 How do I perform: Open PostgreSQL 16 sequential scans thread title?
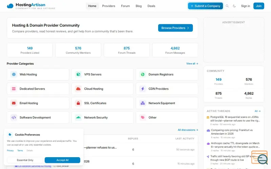235,119
